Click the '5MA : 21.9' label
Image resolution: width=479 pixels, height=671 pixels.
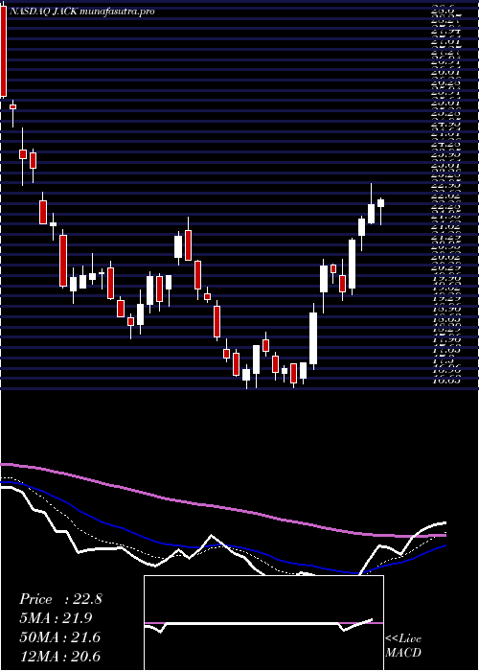pyautogui.click(x=56, y=618)
